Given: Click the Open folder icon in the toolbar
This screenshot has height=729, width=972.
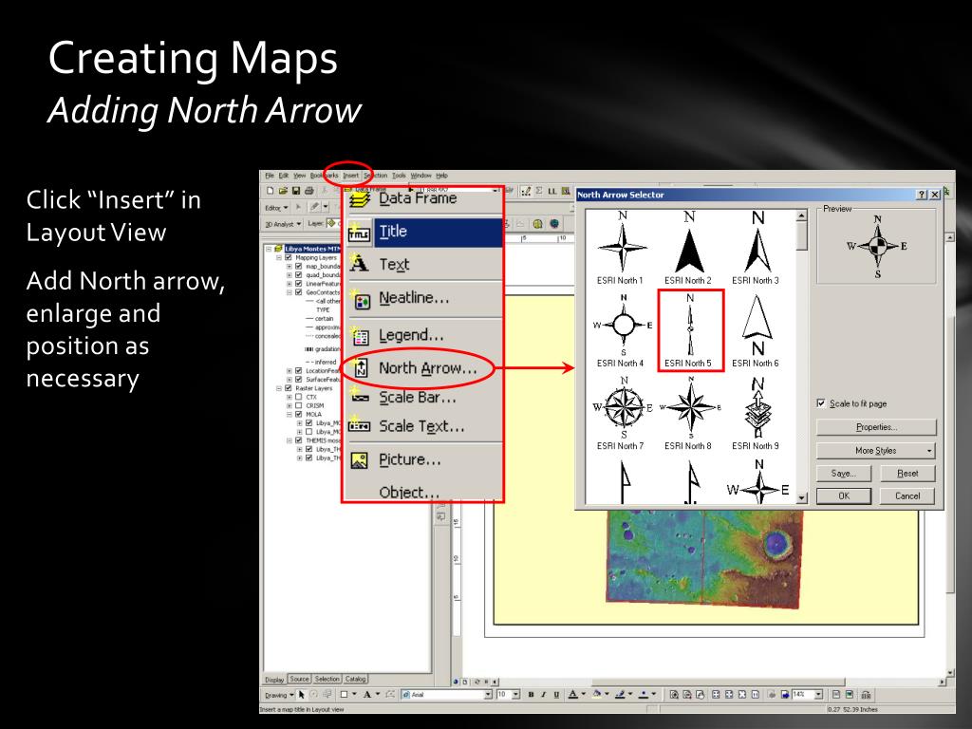Looking at the screenshot, I should pyautogui.click(x=283, y=191).
